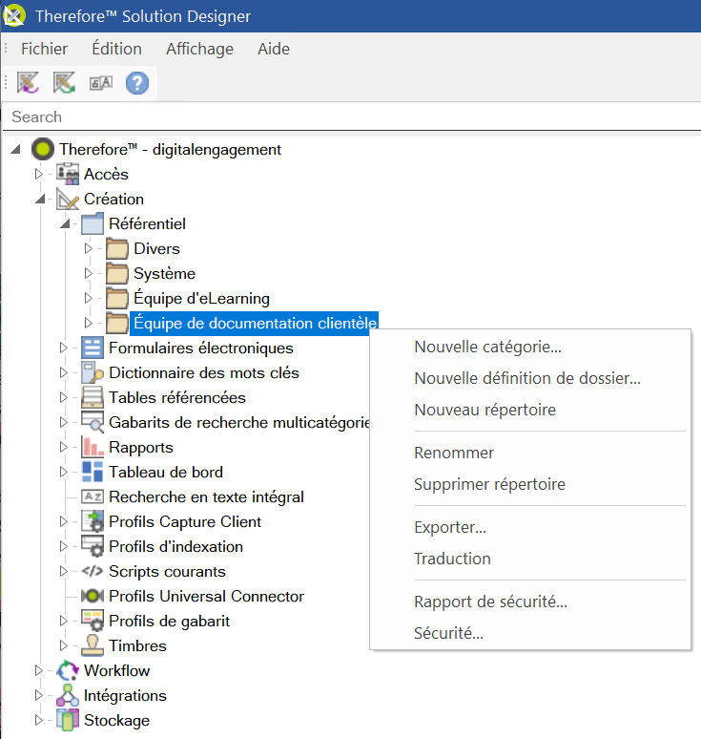
Task: Select the Tables référencées tree label
Action: (x=177, y=398)
